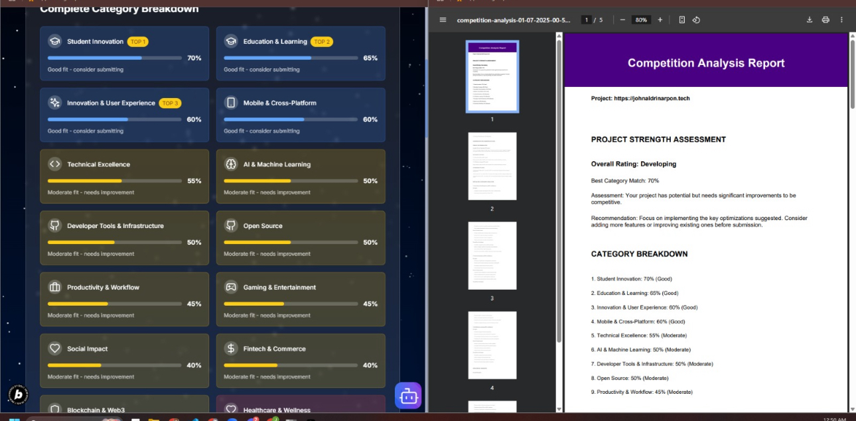Screen dimensions: 856x421
Task: Click the 45% value on Productivity & Workflow card
Action: [x=194, y=304]
